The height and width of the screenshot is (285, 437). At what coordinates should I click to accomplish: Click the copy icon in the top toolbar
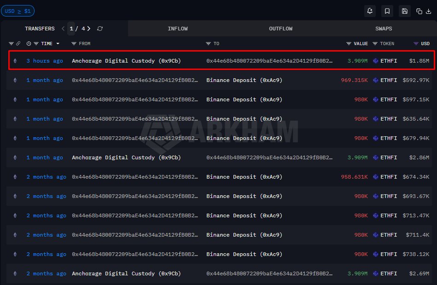tap(419, 12)
